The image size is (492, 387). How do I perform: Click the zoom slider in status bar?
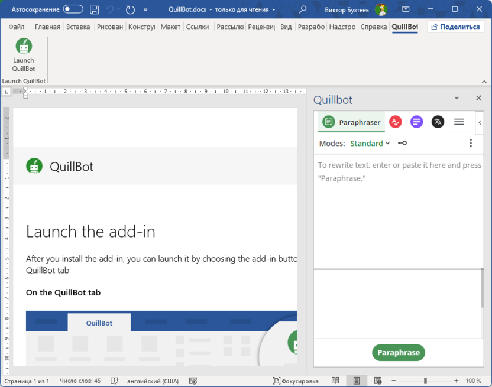coord(425,381)
